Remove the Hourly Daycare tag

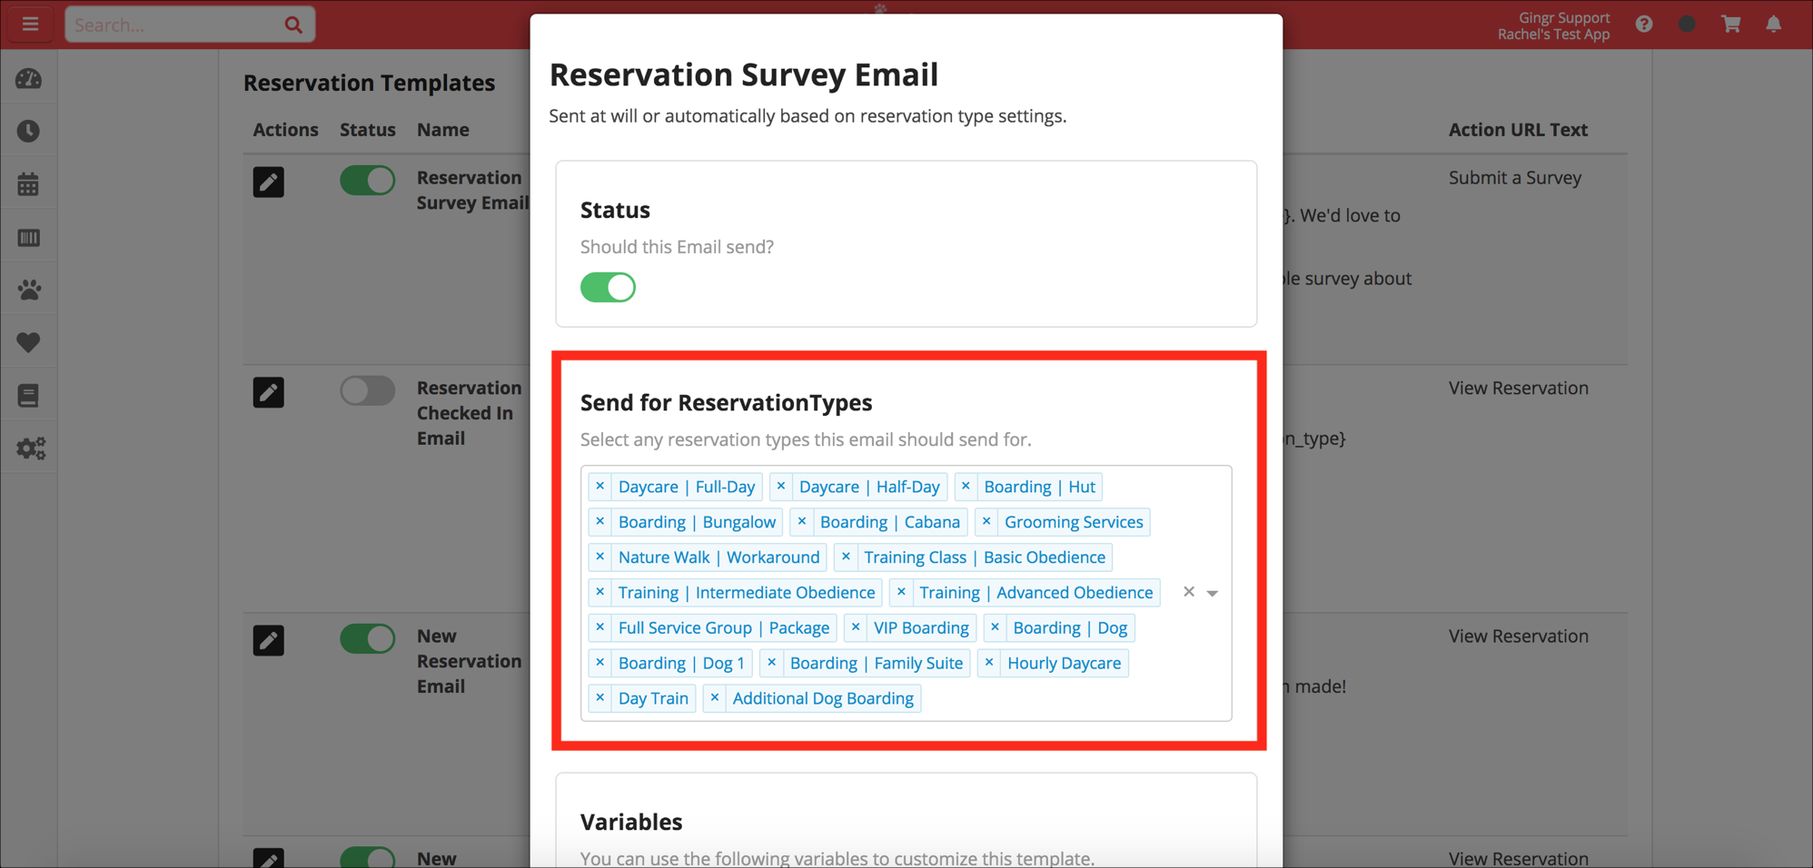pyautogui.click(x=989, y=664)
